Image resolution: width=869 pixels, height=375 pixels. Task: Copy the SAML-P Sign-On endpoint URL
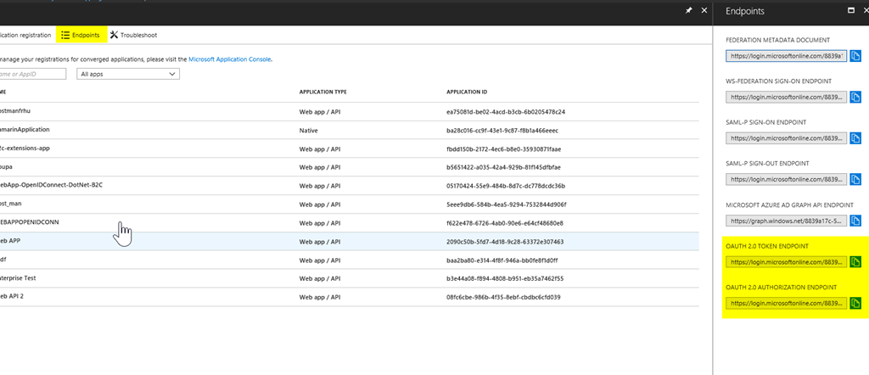[855, 138]
